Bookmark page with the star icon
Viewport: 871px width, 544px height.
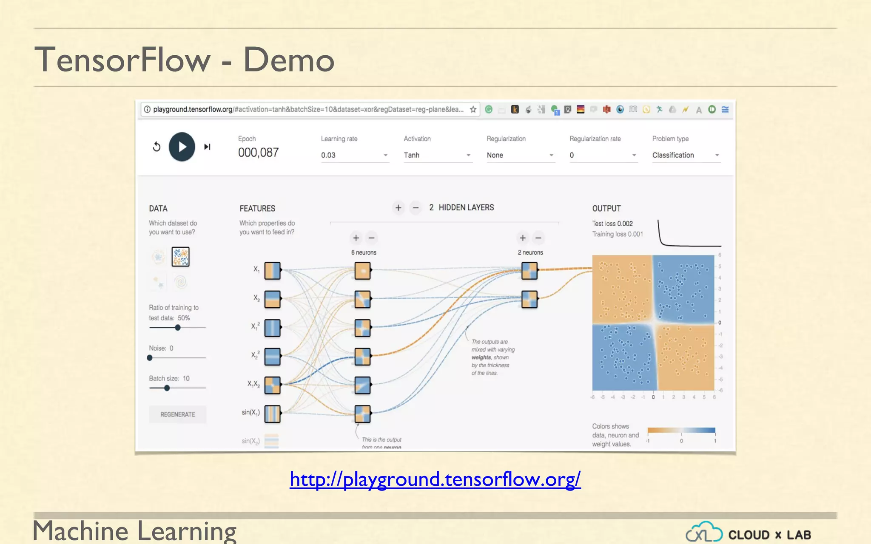pyautogui.click(x=473, y=109)
